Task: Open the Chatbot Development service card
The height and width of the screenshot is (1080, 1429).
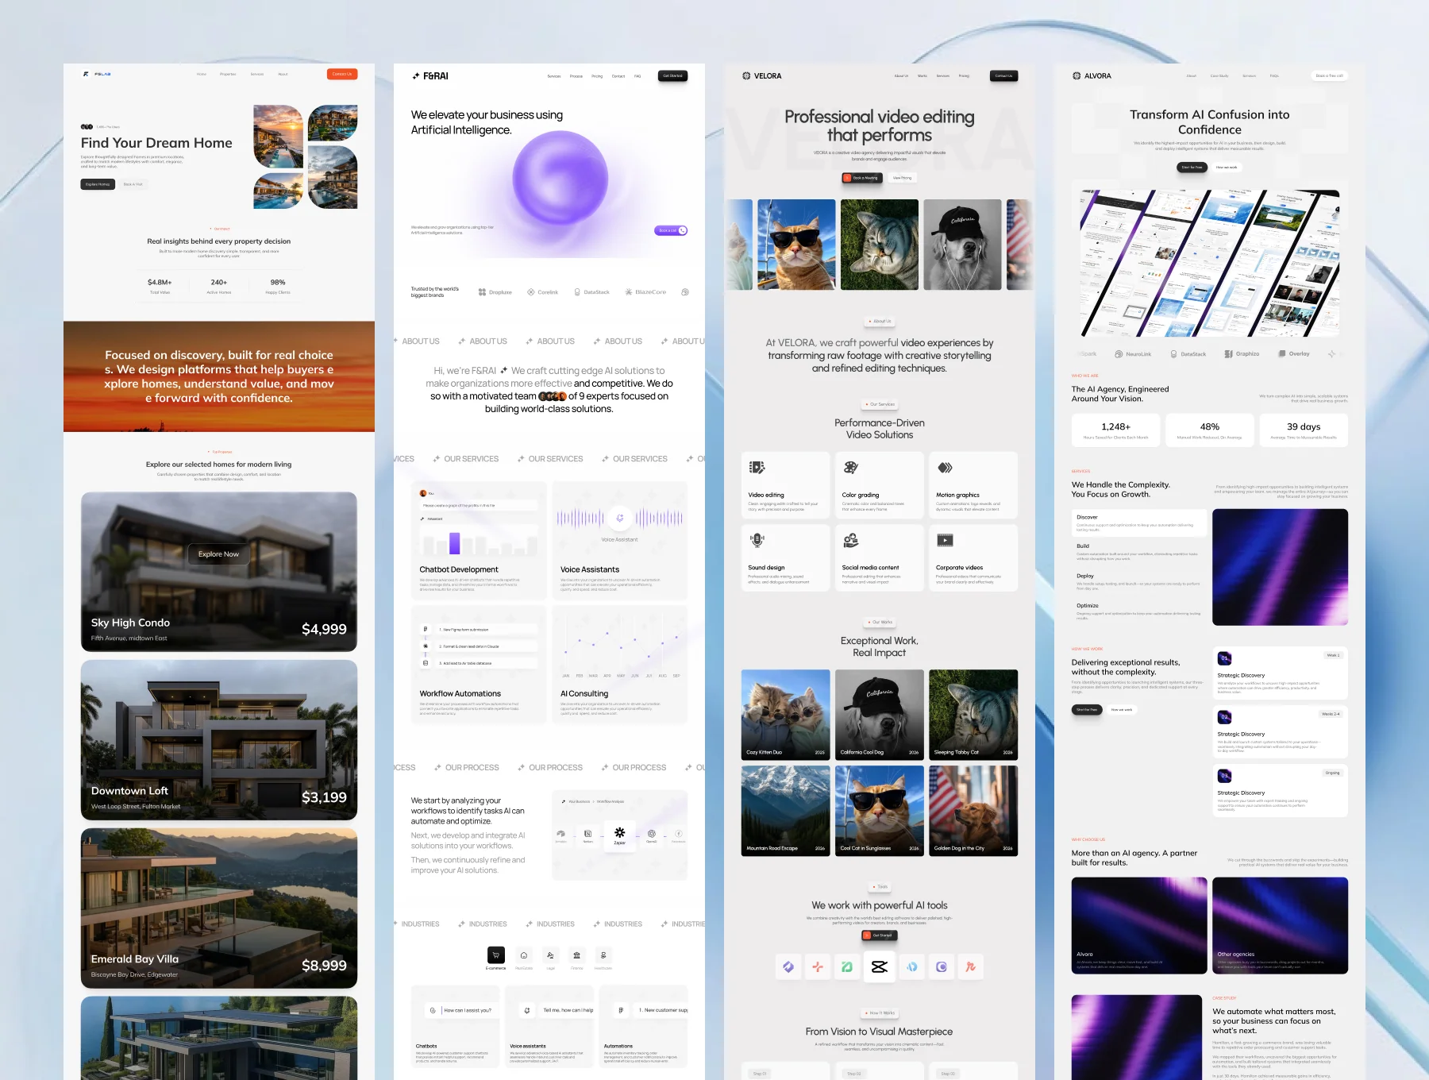Action: point(479,540)
